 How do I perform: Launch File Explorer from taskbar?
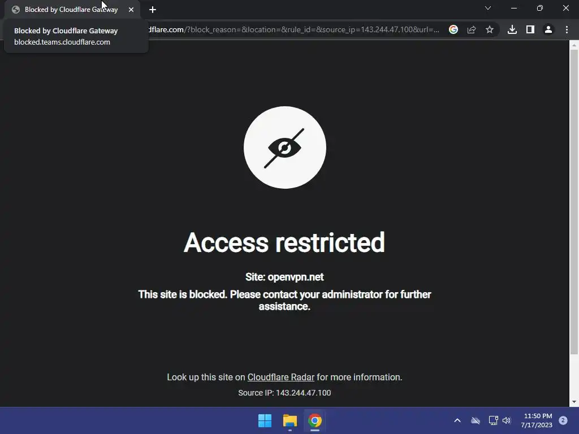point(290,420)
